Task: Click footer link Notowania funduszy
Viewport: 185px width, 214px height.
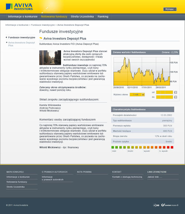Action: pos(17,182)
